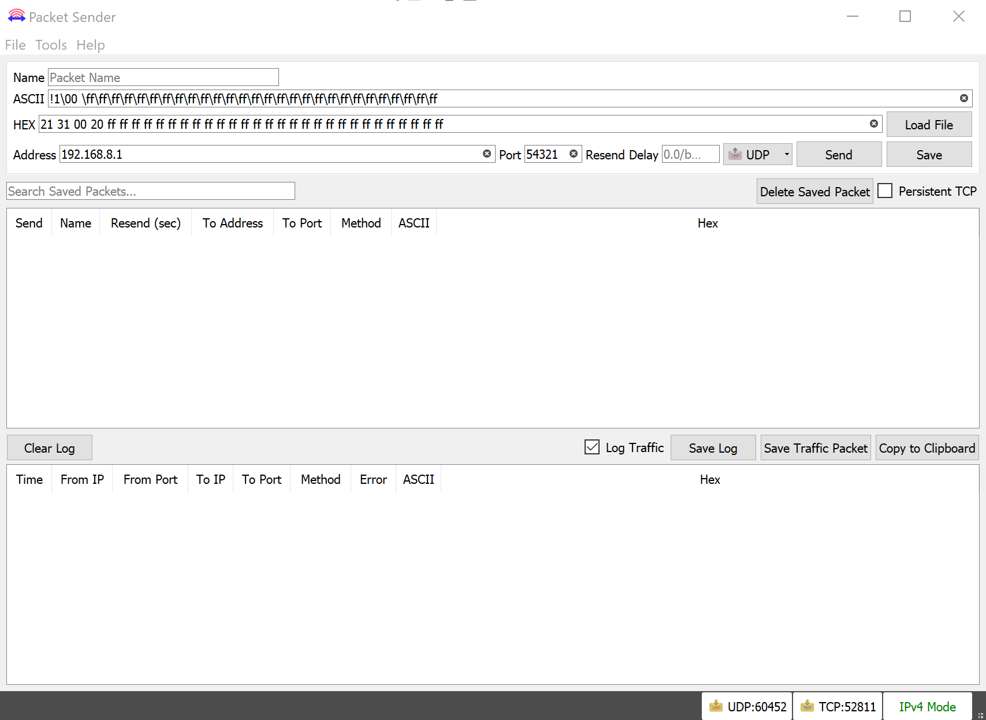This screenshot has height=720, width=986.
Task: Click the Load File button
Action: [928, 125]
